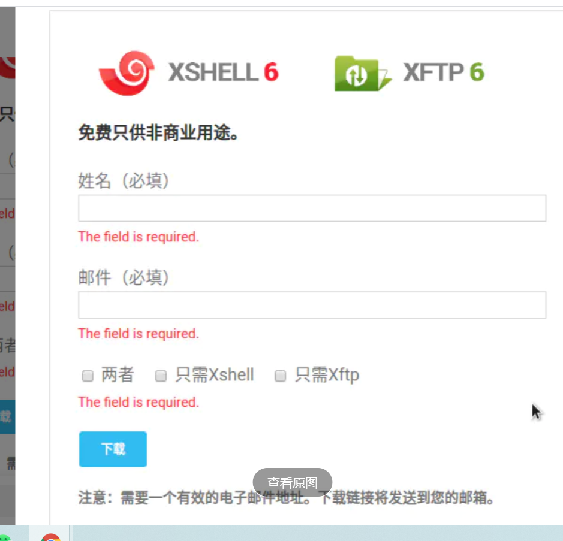
Task: Click the 邮件（必填）field label
Action: (124, 277)
